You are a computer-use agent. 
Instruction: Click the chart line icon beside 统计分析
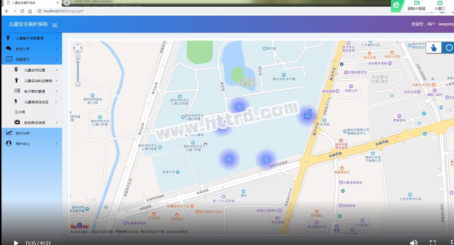click(9, 133)
